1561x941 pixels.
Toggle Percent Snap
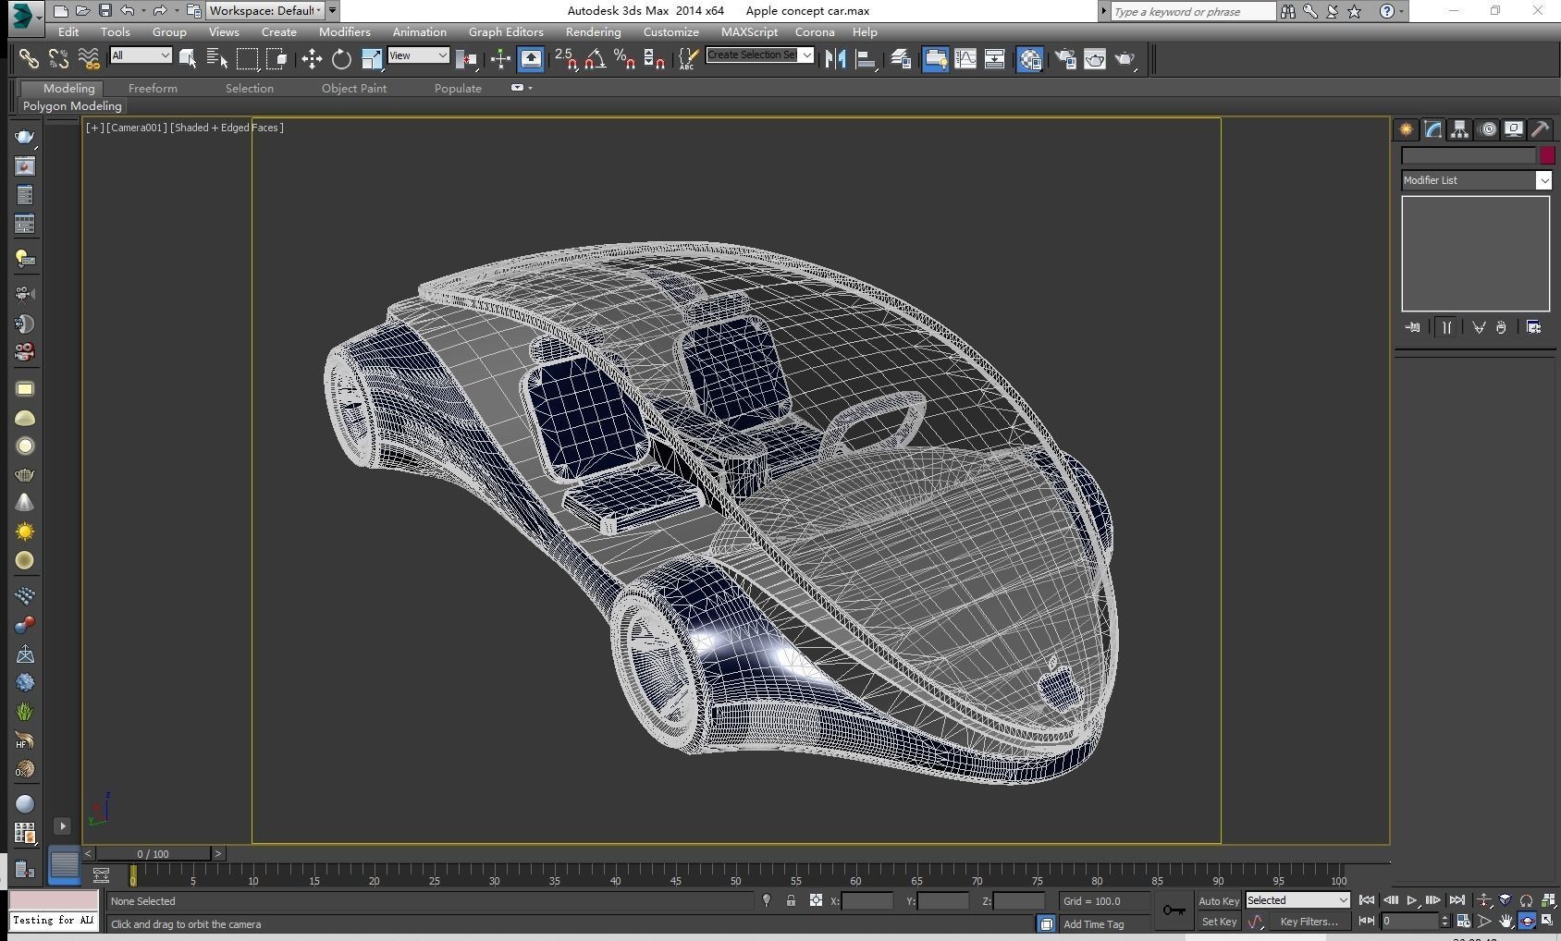[625, 59]
